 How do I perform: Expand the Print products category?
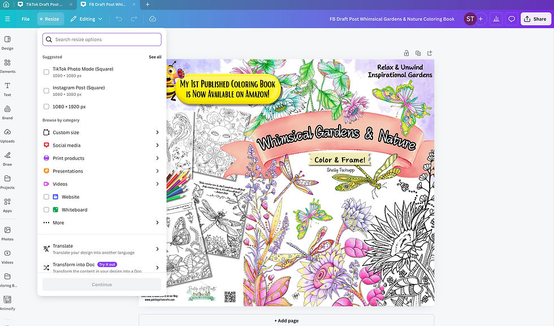tap(102, 158)
